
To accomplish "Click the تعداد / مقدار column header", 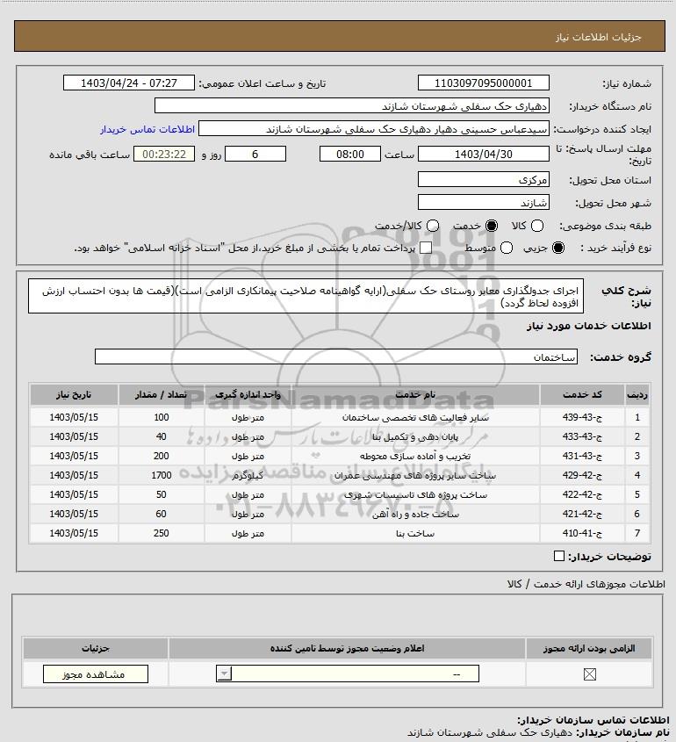I will [x=161, y=394].
